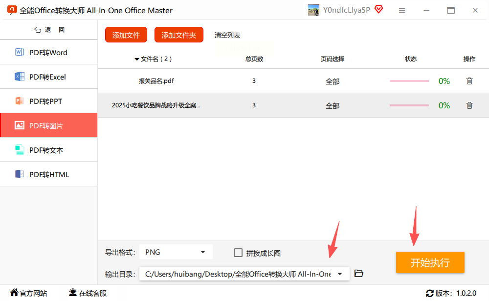Select the PDF转图片 sidebar item
This screenshot has height=301, width=489.
coord(48,125)
